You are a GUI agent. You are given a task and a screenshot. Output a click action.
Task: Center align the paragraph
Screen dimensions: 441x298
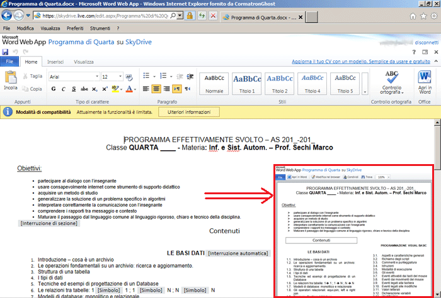(156, 89)
